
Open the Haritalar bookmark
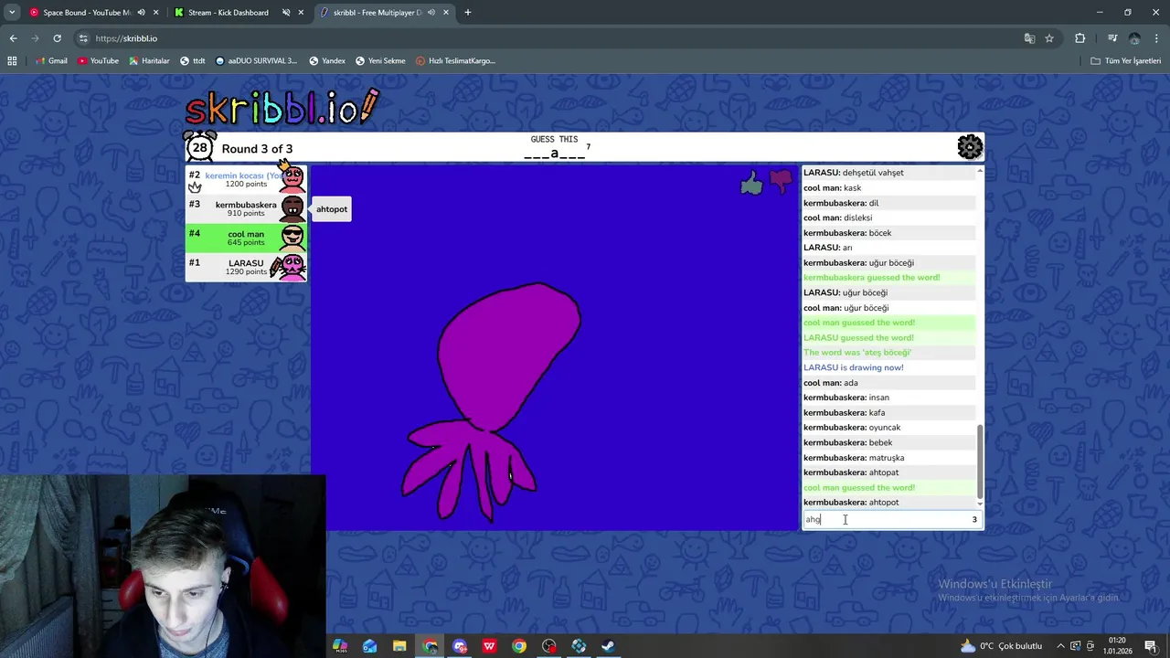(x=149, y=61)
